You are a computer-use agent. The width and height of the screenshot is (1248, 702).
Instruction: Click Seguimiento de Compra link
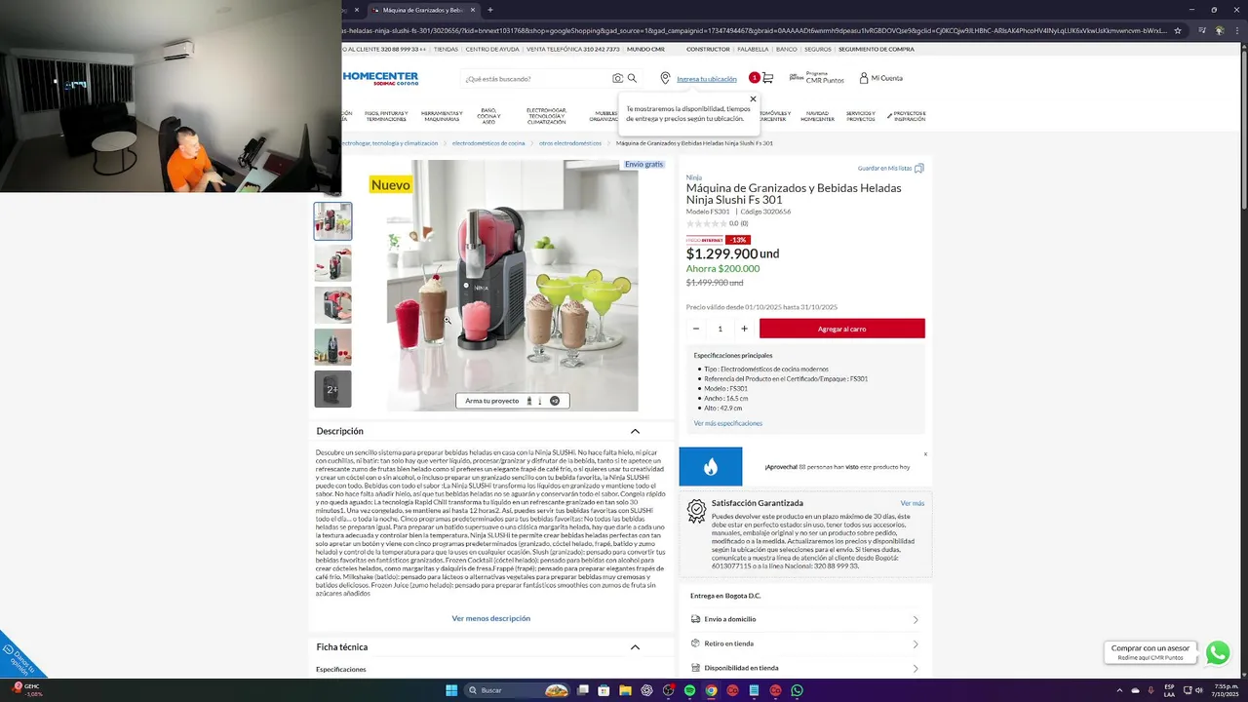coord(877,49)
